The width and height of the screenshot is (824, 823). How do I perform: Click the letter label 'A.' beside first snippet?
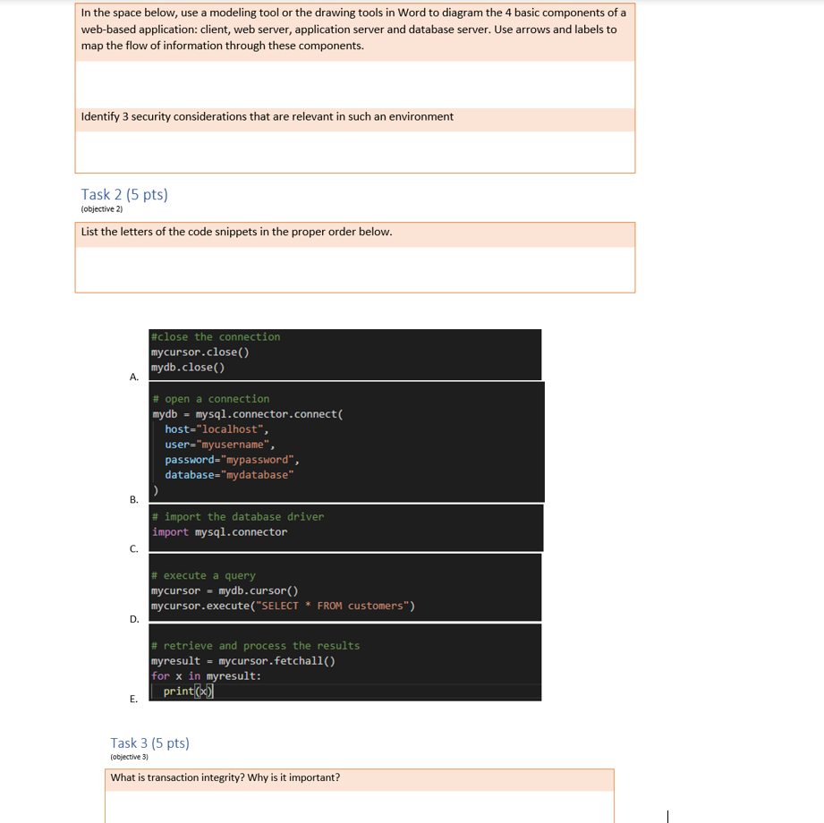[x=133, y=377]
